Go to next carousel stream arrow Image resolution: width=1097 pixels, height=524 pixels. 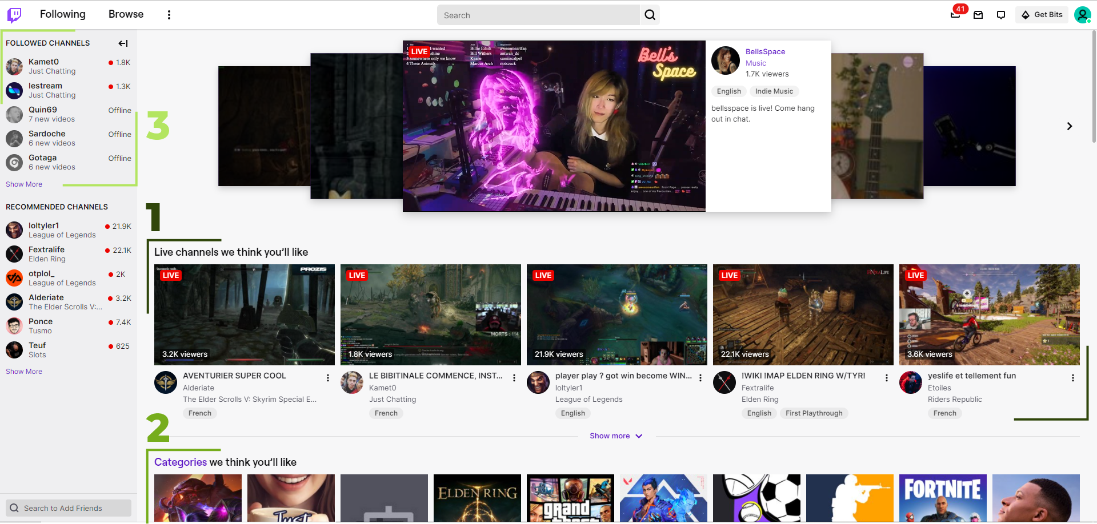1070,126
